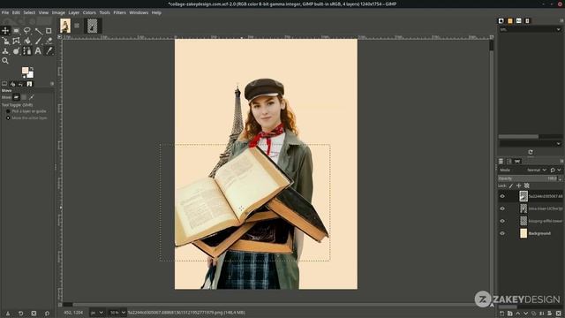The image size is (565, 318).
Task: Lock alpha channel of layer
Action: [x=527, y=185]
